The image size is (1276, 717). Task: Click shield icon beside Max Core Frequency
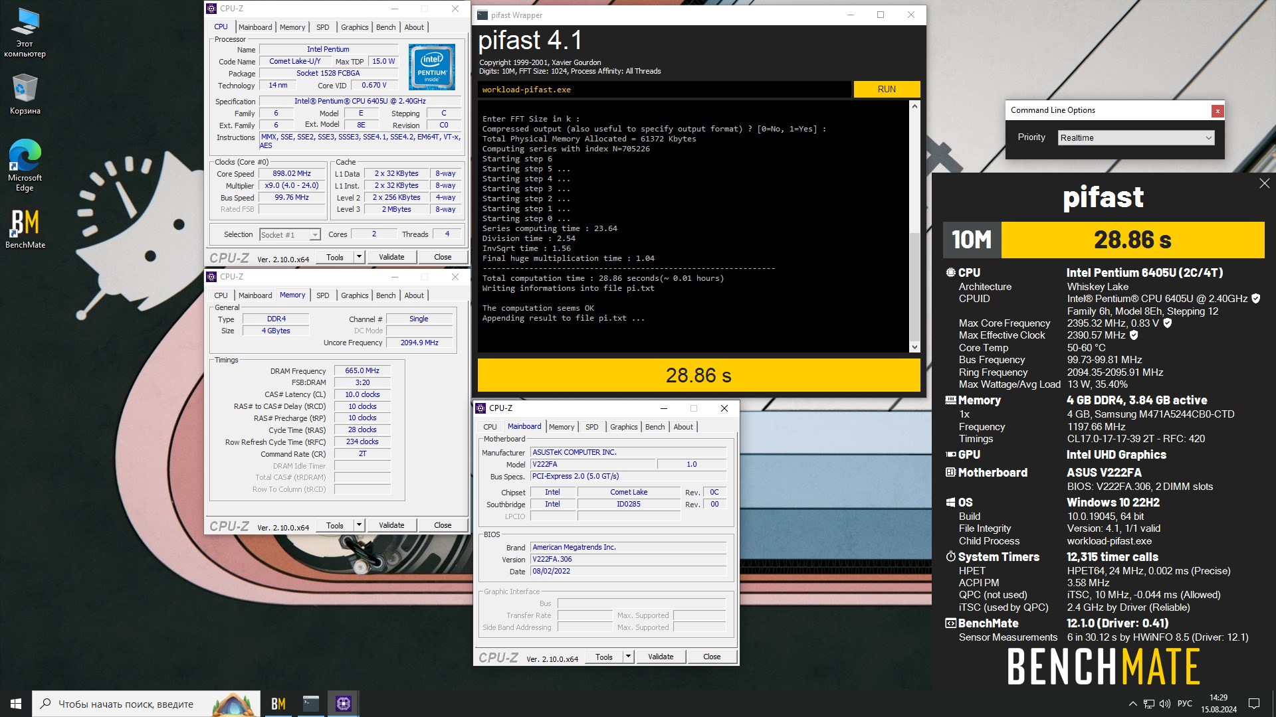pos(1167,323)
